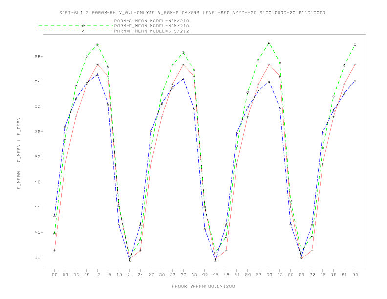
Task: Select legend label PARM=O_MEAN MODEL=NAM/218
Action: tap(151, 21)
